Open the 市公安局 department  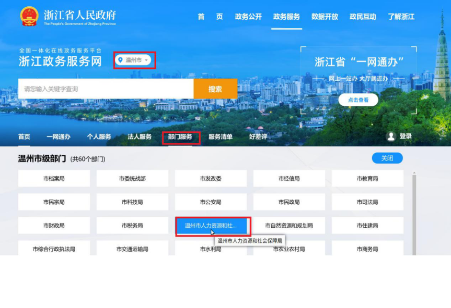[211, 202]
